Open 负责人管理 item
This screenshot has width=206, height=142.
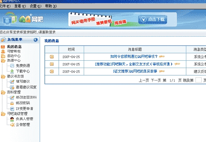point(24,119)
